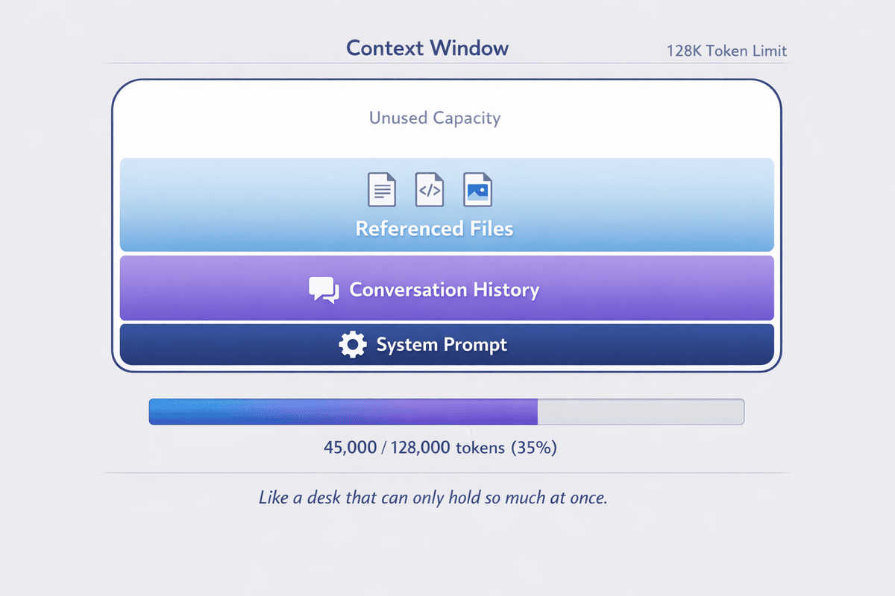The width and height of the screenshot is (895, 596).
Task: Toggle the Conversation History section
Action: (x=447, y=289)
